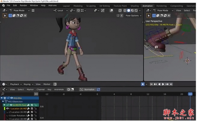Open the graph editor Channel menu
This screenshot has width=197, height=121.
click(41, 90)
